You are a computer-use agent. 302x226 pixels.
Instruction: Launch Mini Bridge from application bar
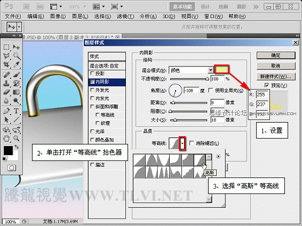40,7
